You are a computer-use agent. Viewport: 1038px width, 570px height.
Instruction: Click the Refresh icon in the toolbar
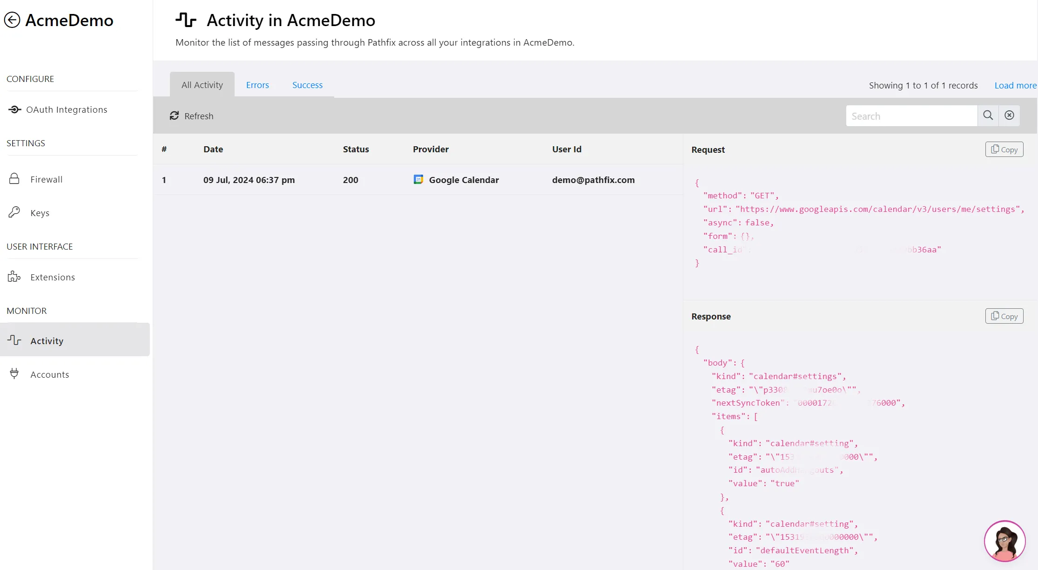[x=174, y=115]
